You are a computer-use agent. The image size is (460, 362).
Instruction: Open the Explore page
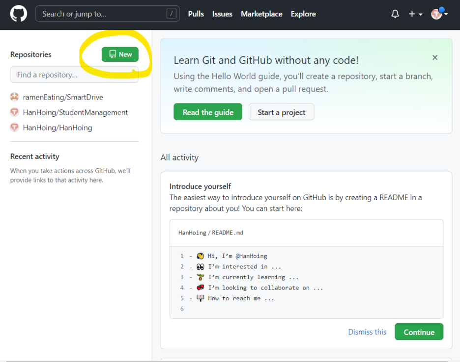click(x=303, y=14)
